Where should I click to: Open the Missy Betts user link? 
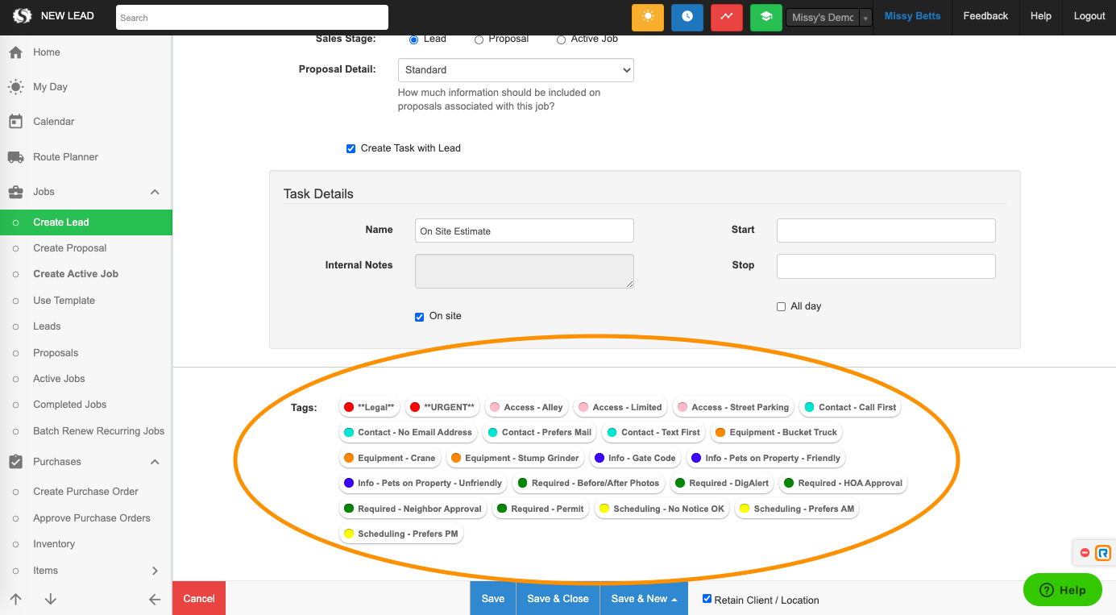(912, 16)
